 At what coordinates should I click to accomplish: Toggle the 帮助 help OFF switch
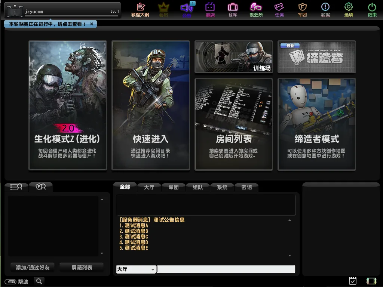tap(10, 281)
